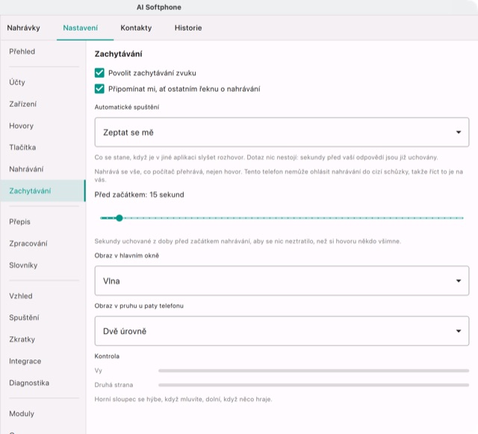Open the Účty settings section
478x434 pixels.
43,82
